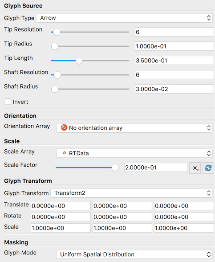Click the Tip Resolution slider handle

click(57, 32)
